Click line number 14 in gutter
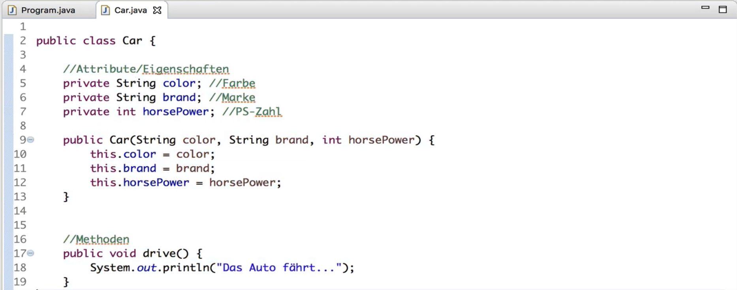The image size is (737, 290). (20, 211)
